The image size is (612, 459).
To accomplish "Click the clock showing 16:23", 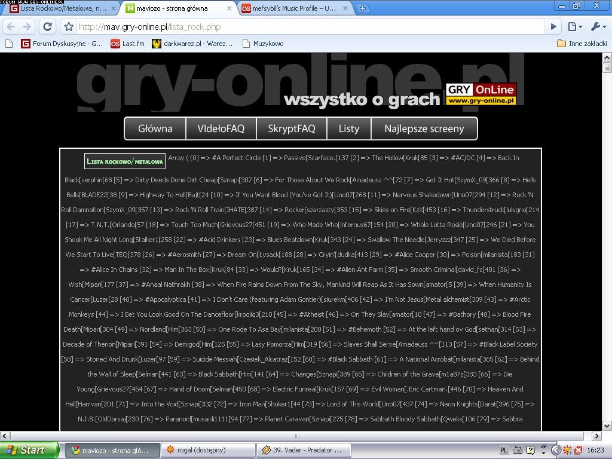I will coord(595,451).
